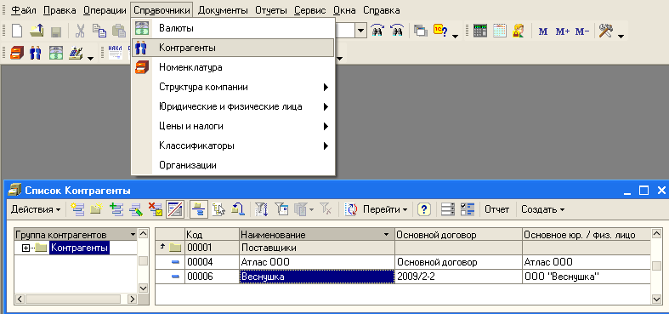Screen dimensions: 669x314
Task: Click the refresh list icon
Action: (x=351, y=209)
